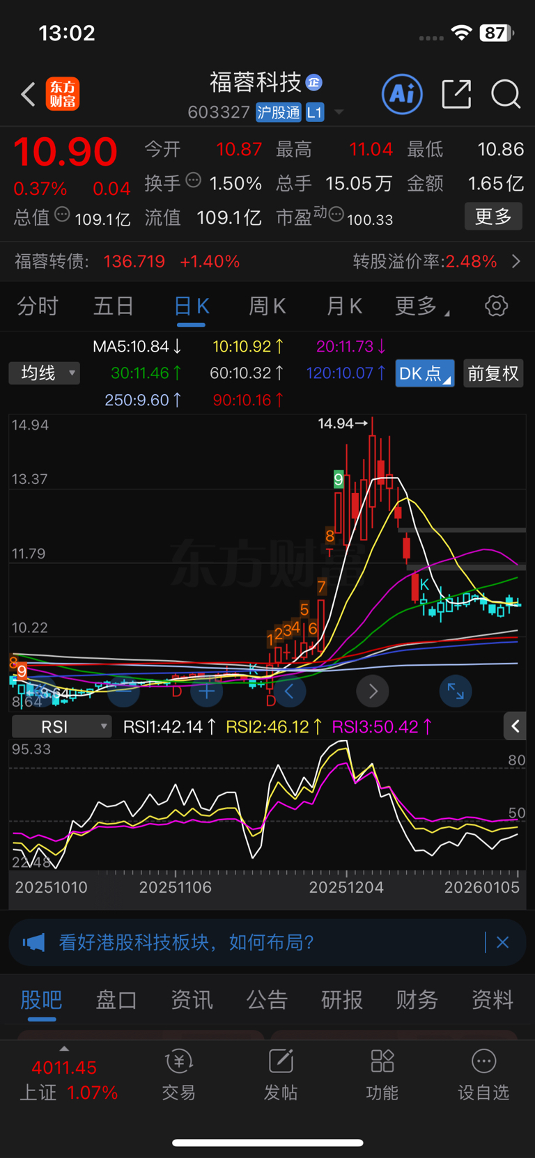Go back with the left arrow
Viewport: 535px width, 1158px height.
[28, 94]
